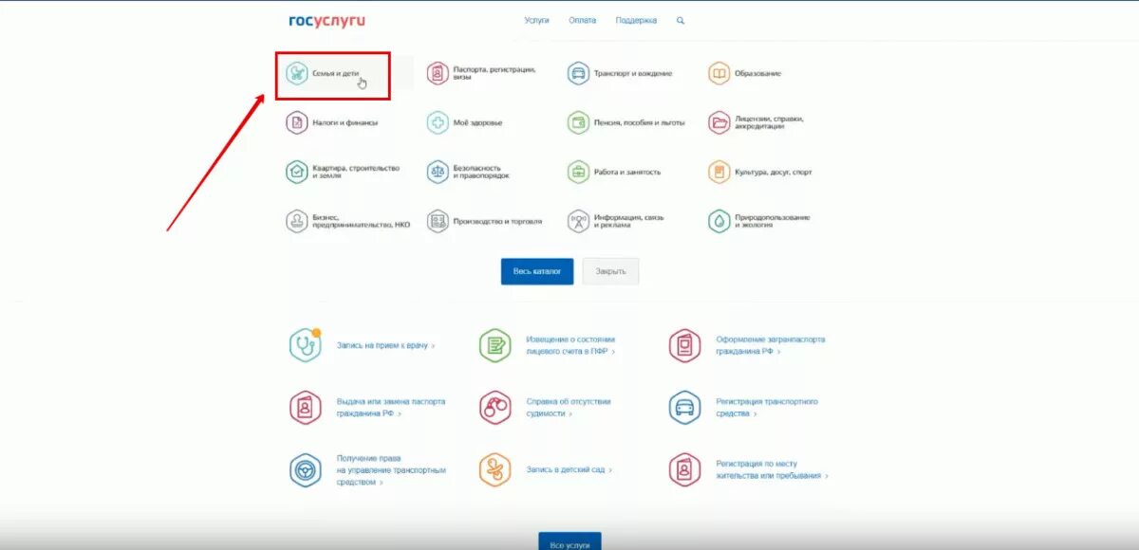Screen dimensions: 1139x550
Task: Open Регистрация транспортного средства link
Action: tap(767, 408)
